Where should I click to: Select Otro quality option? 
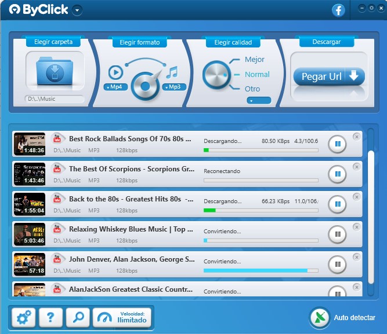point(252,89)
